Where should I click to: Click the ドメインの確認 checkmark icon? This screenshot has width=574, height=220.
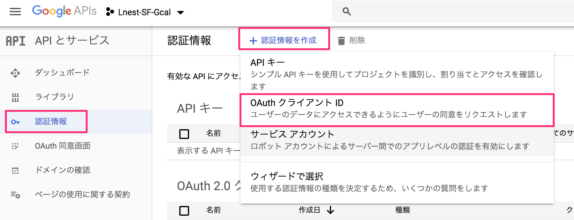click(15, 171)
